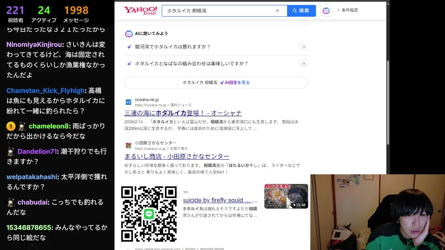Screen dimensions: 445x250
Task: Click the AI回答を見る button
Action: [x=216, y=83]
